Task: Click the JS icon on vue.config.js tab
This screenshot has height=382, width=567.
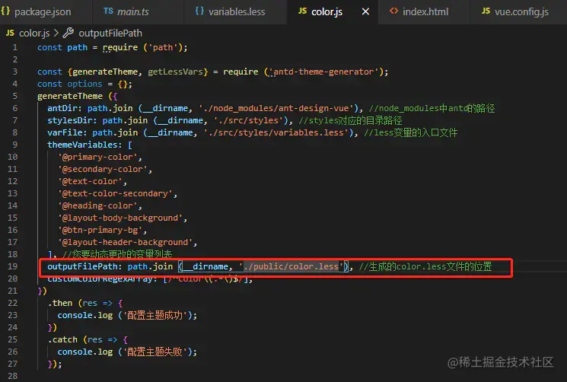Action: coord(486,11)
